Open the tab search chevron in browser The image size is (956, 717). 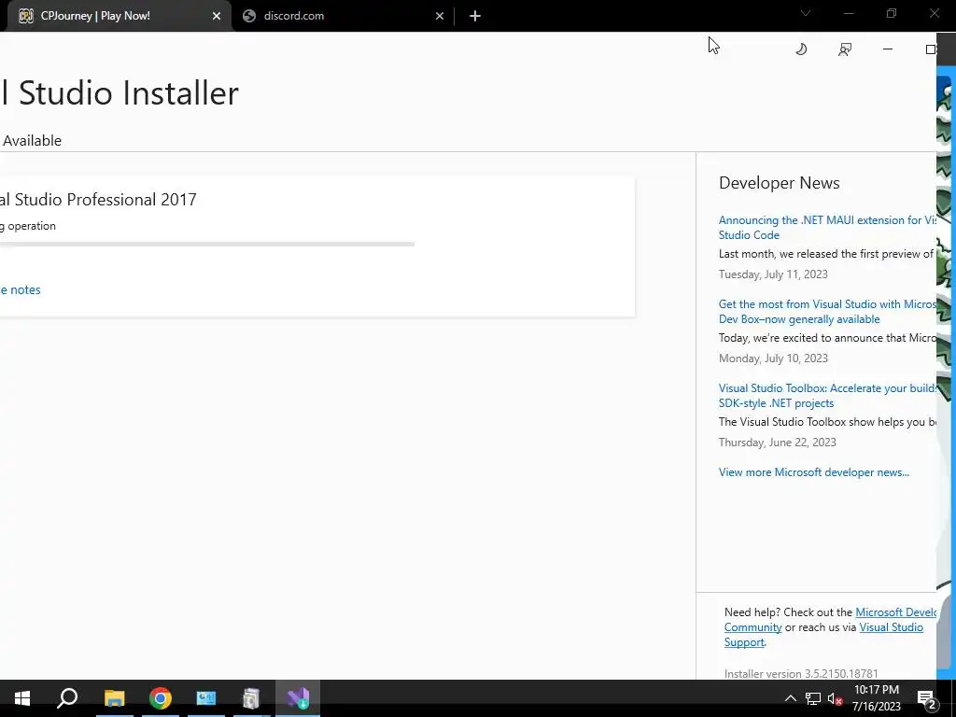[x=806, y=13]
